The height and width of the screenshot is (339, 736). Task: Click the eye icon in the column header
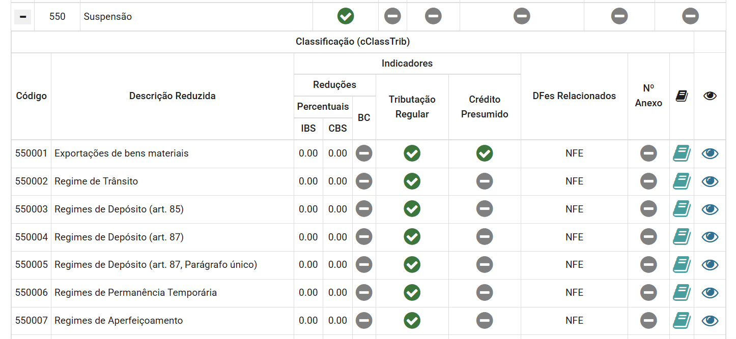[x=710, y=96]
